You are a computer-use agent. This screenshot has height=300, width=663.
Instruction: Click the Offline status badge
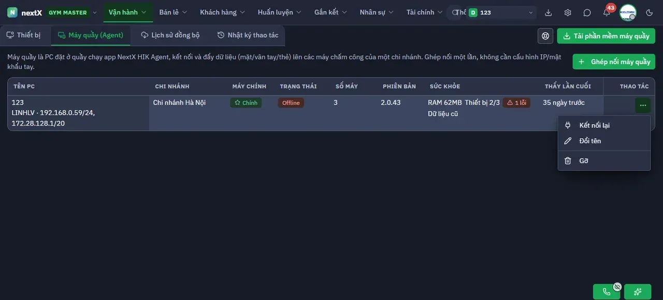pyautogui.click(x=291, y=103)
